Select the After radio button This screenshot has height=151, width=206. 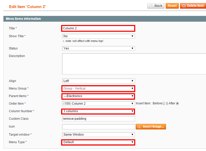[177, 104]
